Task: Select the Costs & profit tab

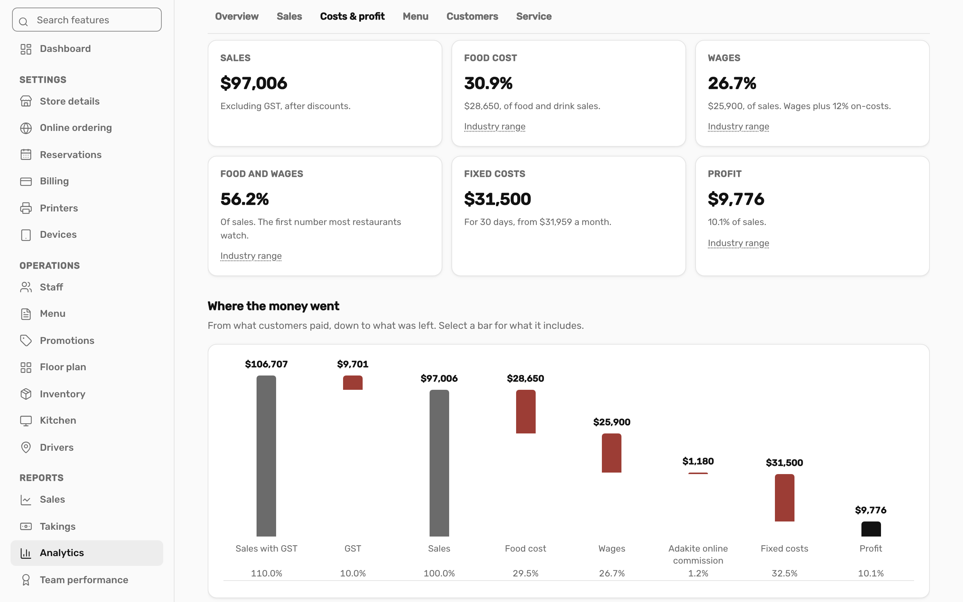Action: pyautogui.click(x=352, y=16)
